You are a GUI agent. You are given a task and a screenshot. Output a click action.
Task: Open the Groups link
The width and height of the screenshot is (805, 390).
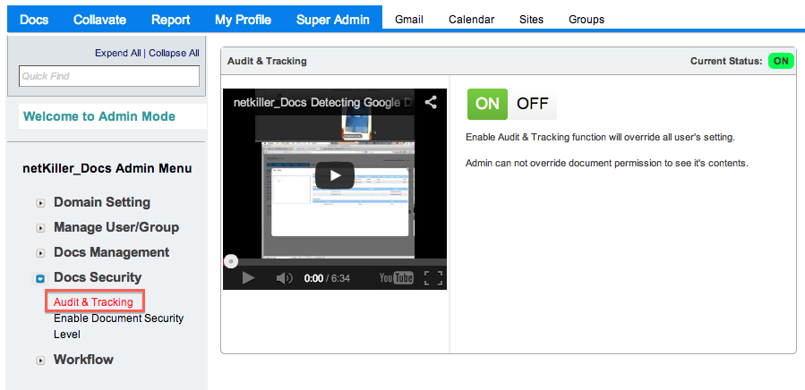coord(587,20)
